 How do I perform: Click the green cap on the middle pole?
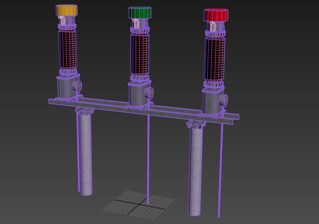coord(140,13)
